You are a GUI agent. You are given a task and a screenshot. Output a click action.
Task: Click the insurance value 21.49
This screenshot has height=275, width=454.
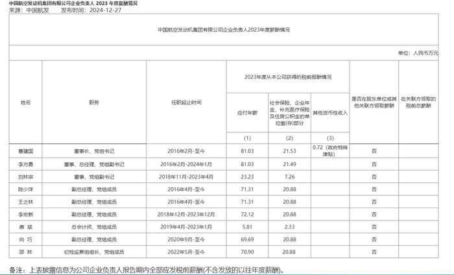click(x=289, y=165)
